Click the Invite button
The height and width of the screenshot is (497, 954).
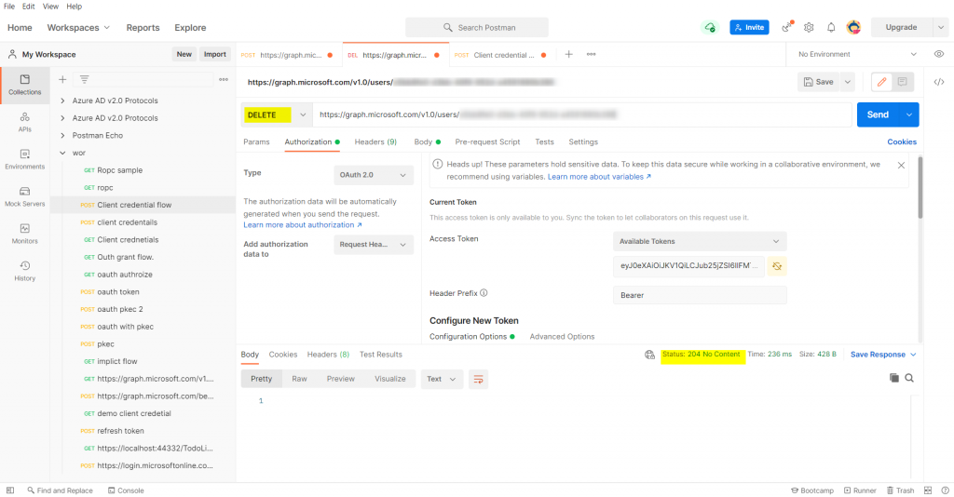point(749,27)
